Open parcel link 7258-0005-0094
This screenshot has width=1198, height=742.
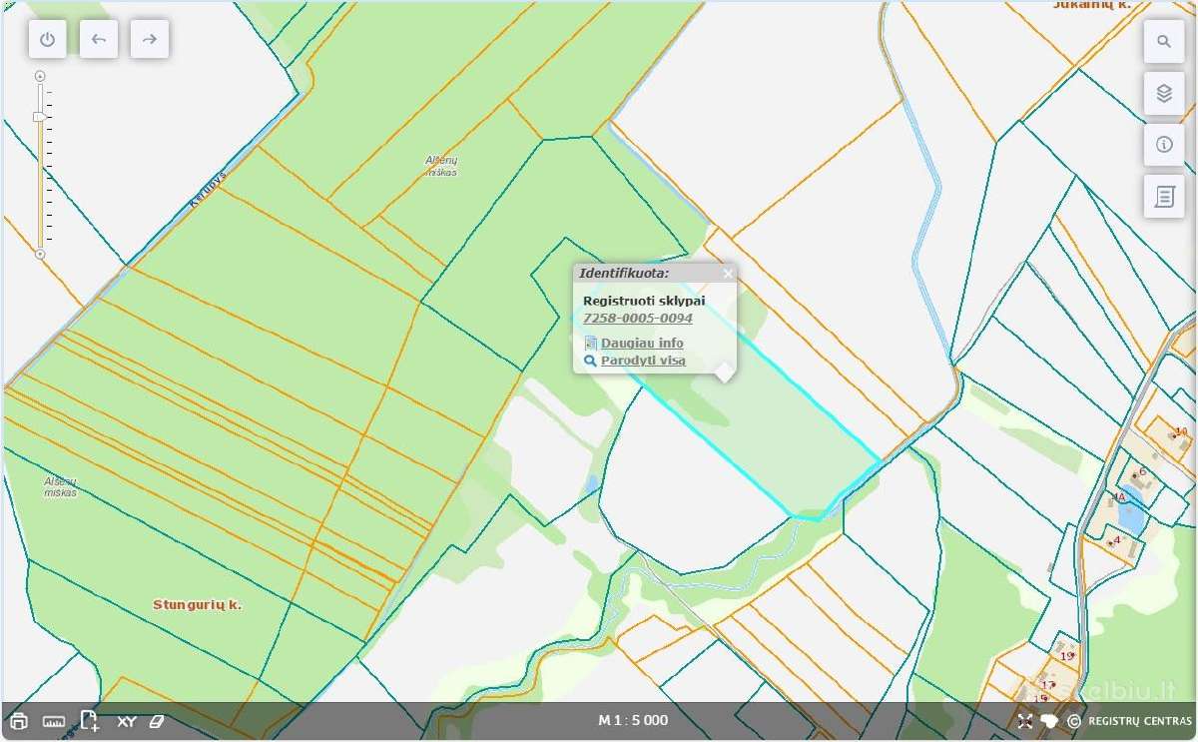click(638, 319)
